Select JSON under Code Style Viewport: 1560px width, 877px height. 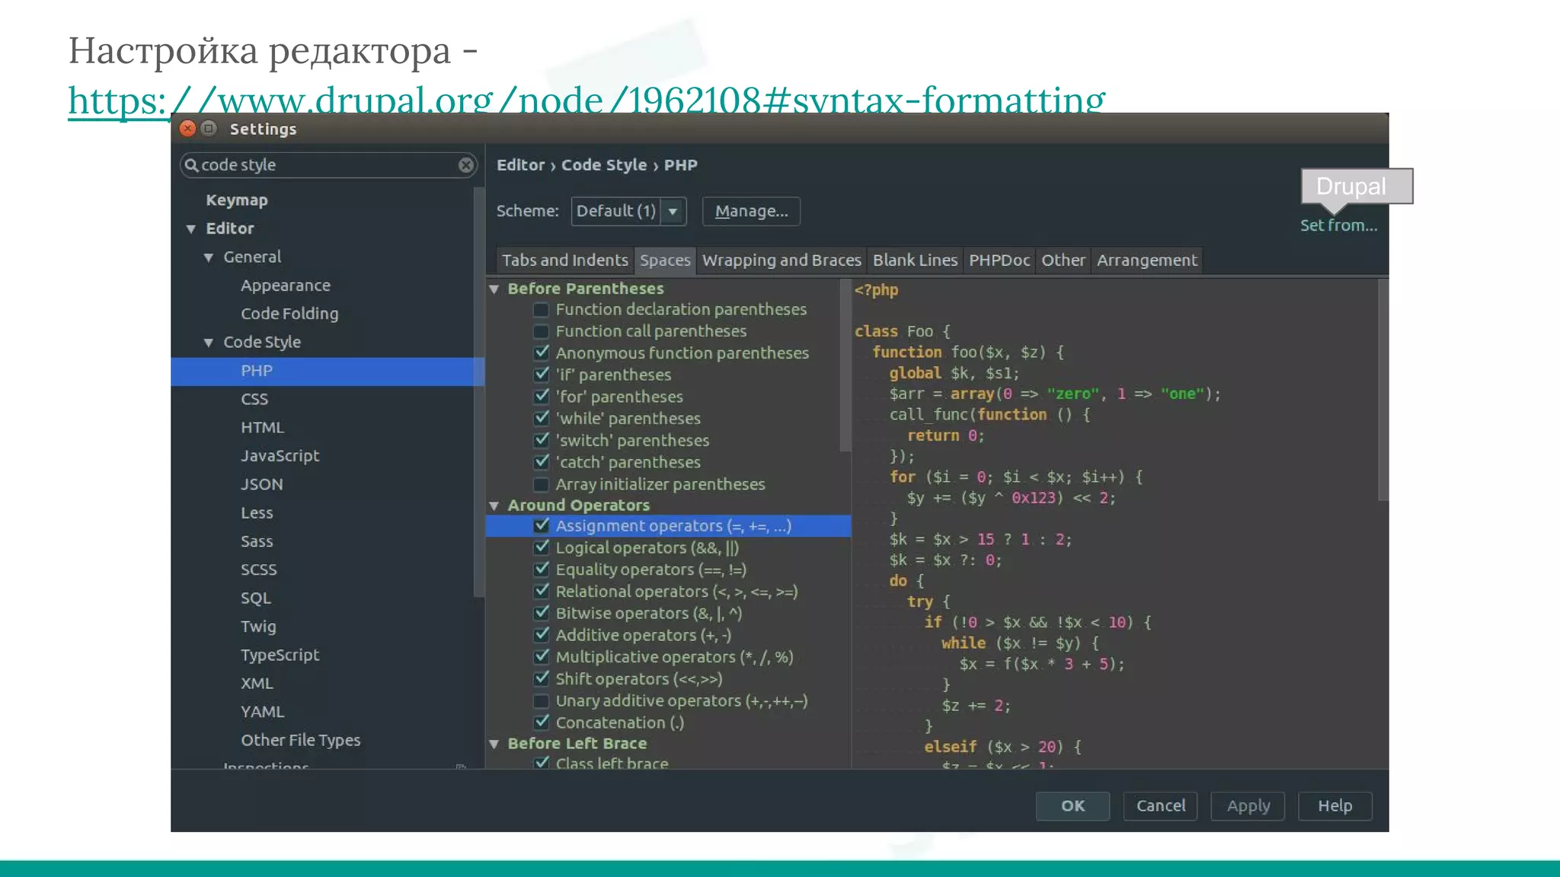[262, 485]
